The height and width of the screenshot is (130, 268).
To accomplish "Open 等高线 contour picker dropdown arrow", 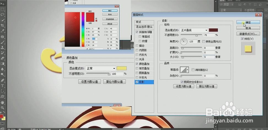I will point(188,70).
